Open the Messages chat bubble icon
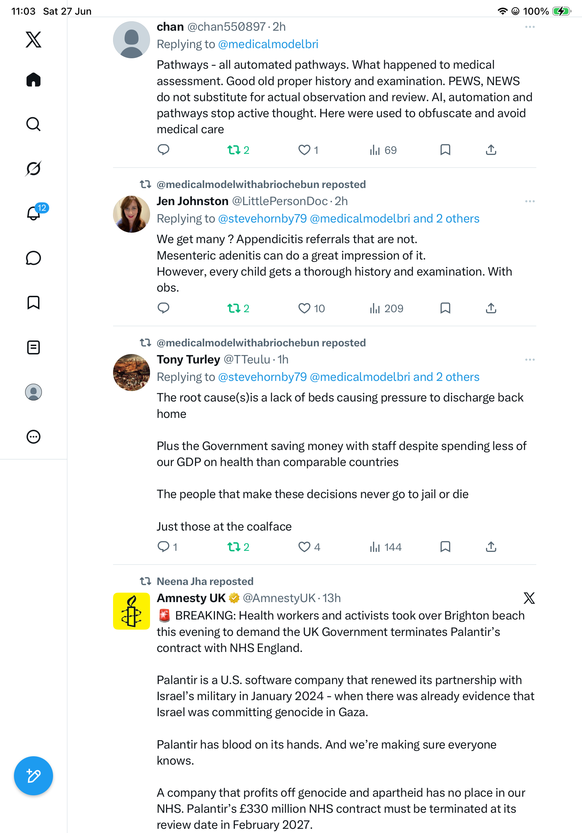582x833 pixels. click(x=33, y=258)
